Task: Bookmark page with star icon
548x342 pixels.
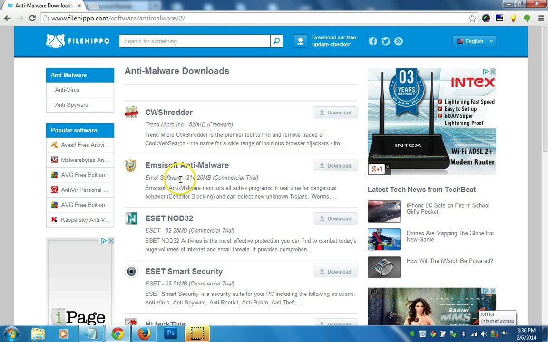Action: [x=472, y=18]
